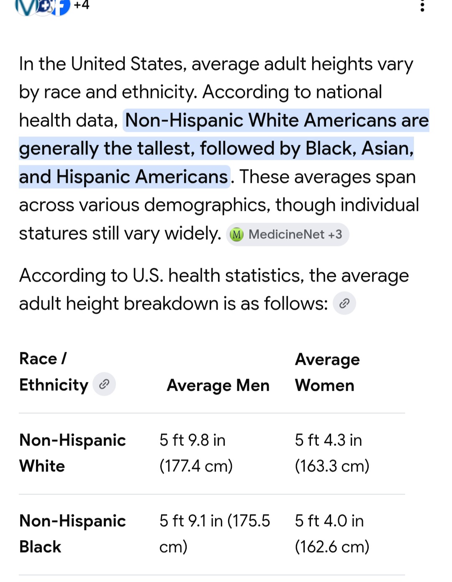
Task: Tap the 5 ft 4.0 in (162.6 cm) cell
Action: coord(332,534)
